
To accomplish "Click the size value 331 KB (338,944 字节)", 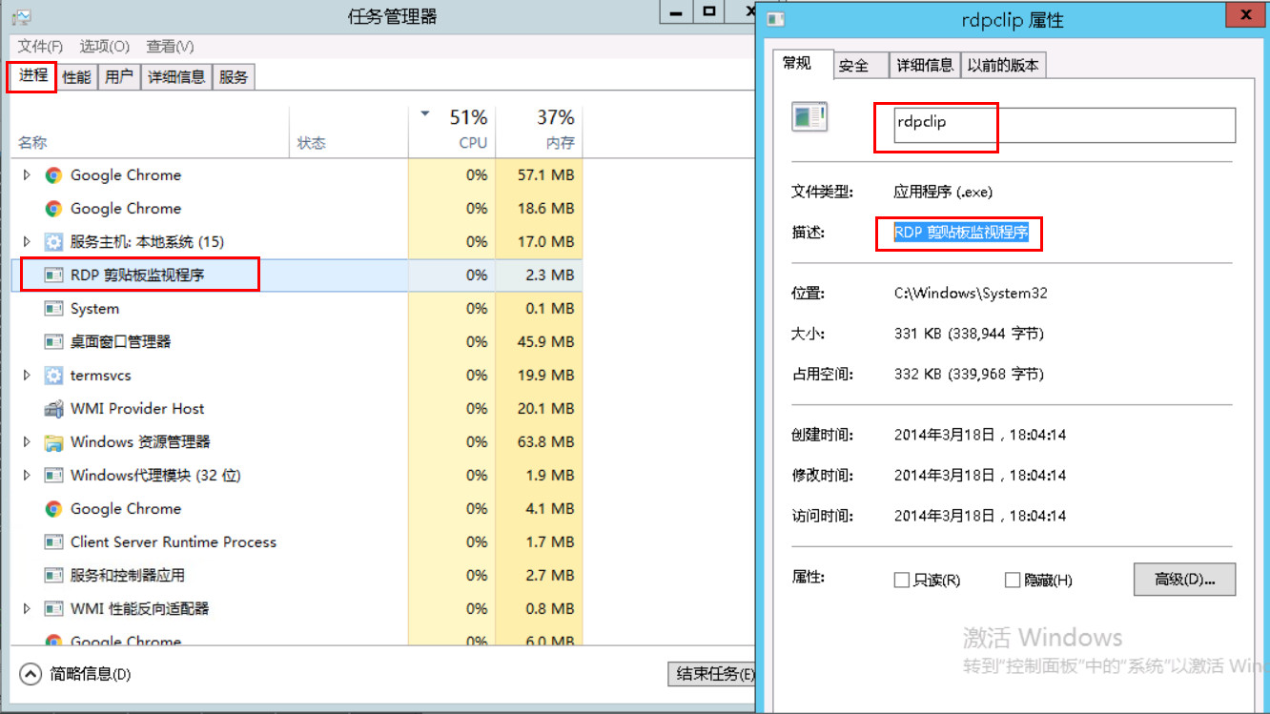I will [969, 334].
